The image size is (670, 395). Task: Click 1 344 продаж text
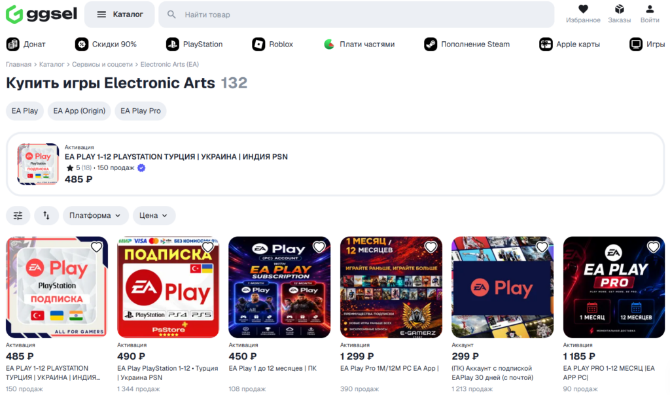click(x=139, y=389)
